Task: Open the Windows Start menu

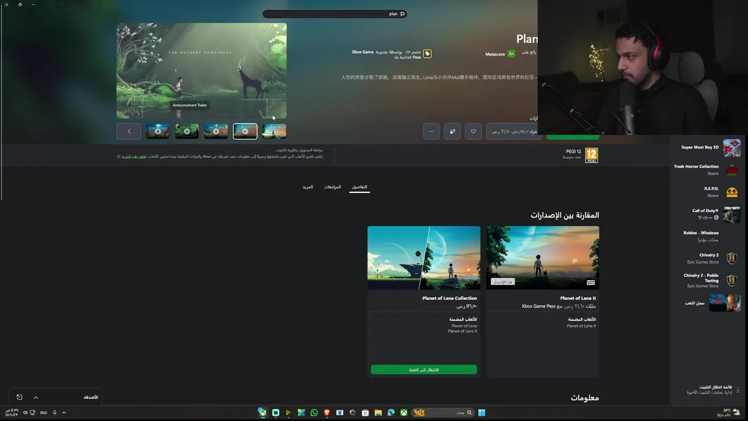Action: coord(482,413)
